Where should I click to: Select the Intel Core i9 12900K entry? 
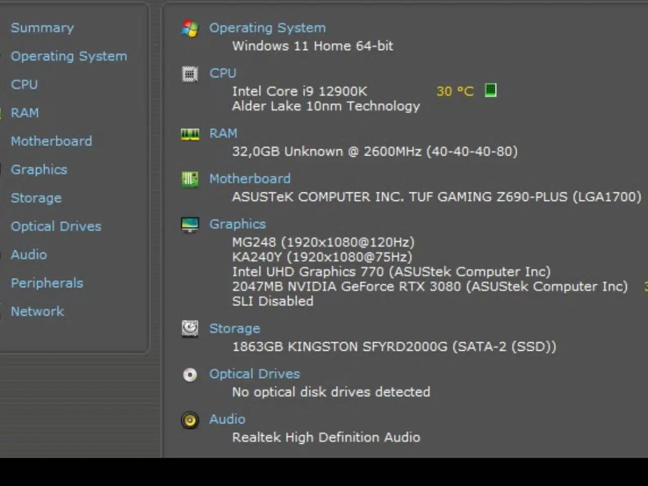click(300, 91)
